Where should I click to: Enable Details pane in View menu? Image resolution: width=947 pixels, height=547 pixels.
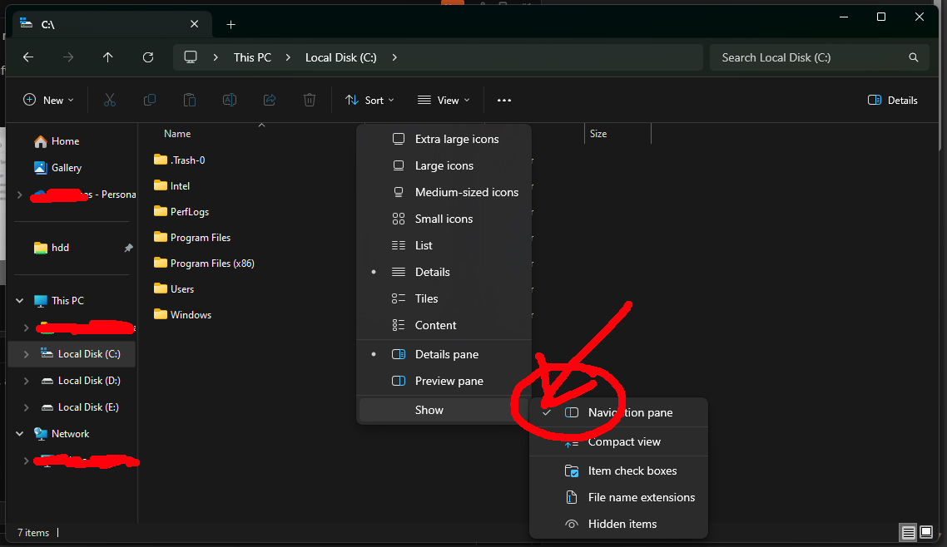tap(444, 355)
